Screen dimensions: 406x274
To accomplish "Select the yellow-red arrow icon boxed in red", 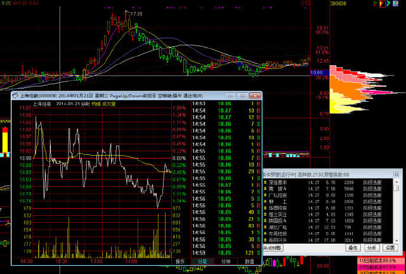I will (x=382, y=4).
